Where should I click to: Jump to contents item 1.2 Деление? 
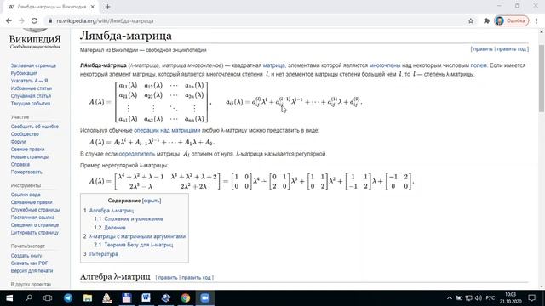(x=110, y=228)
